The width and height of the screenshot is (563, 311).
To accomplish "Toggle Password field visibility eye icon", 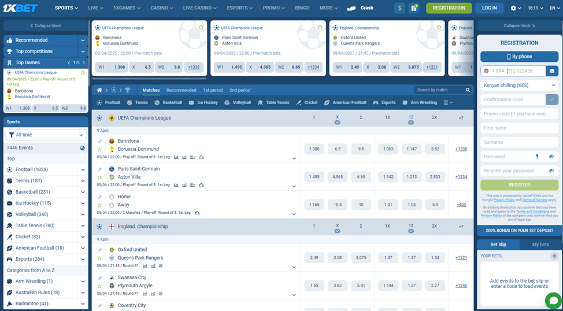I will 551,157.
